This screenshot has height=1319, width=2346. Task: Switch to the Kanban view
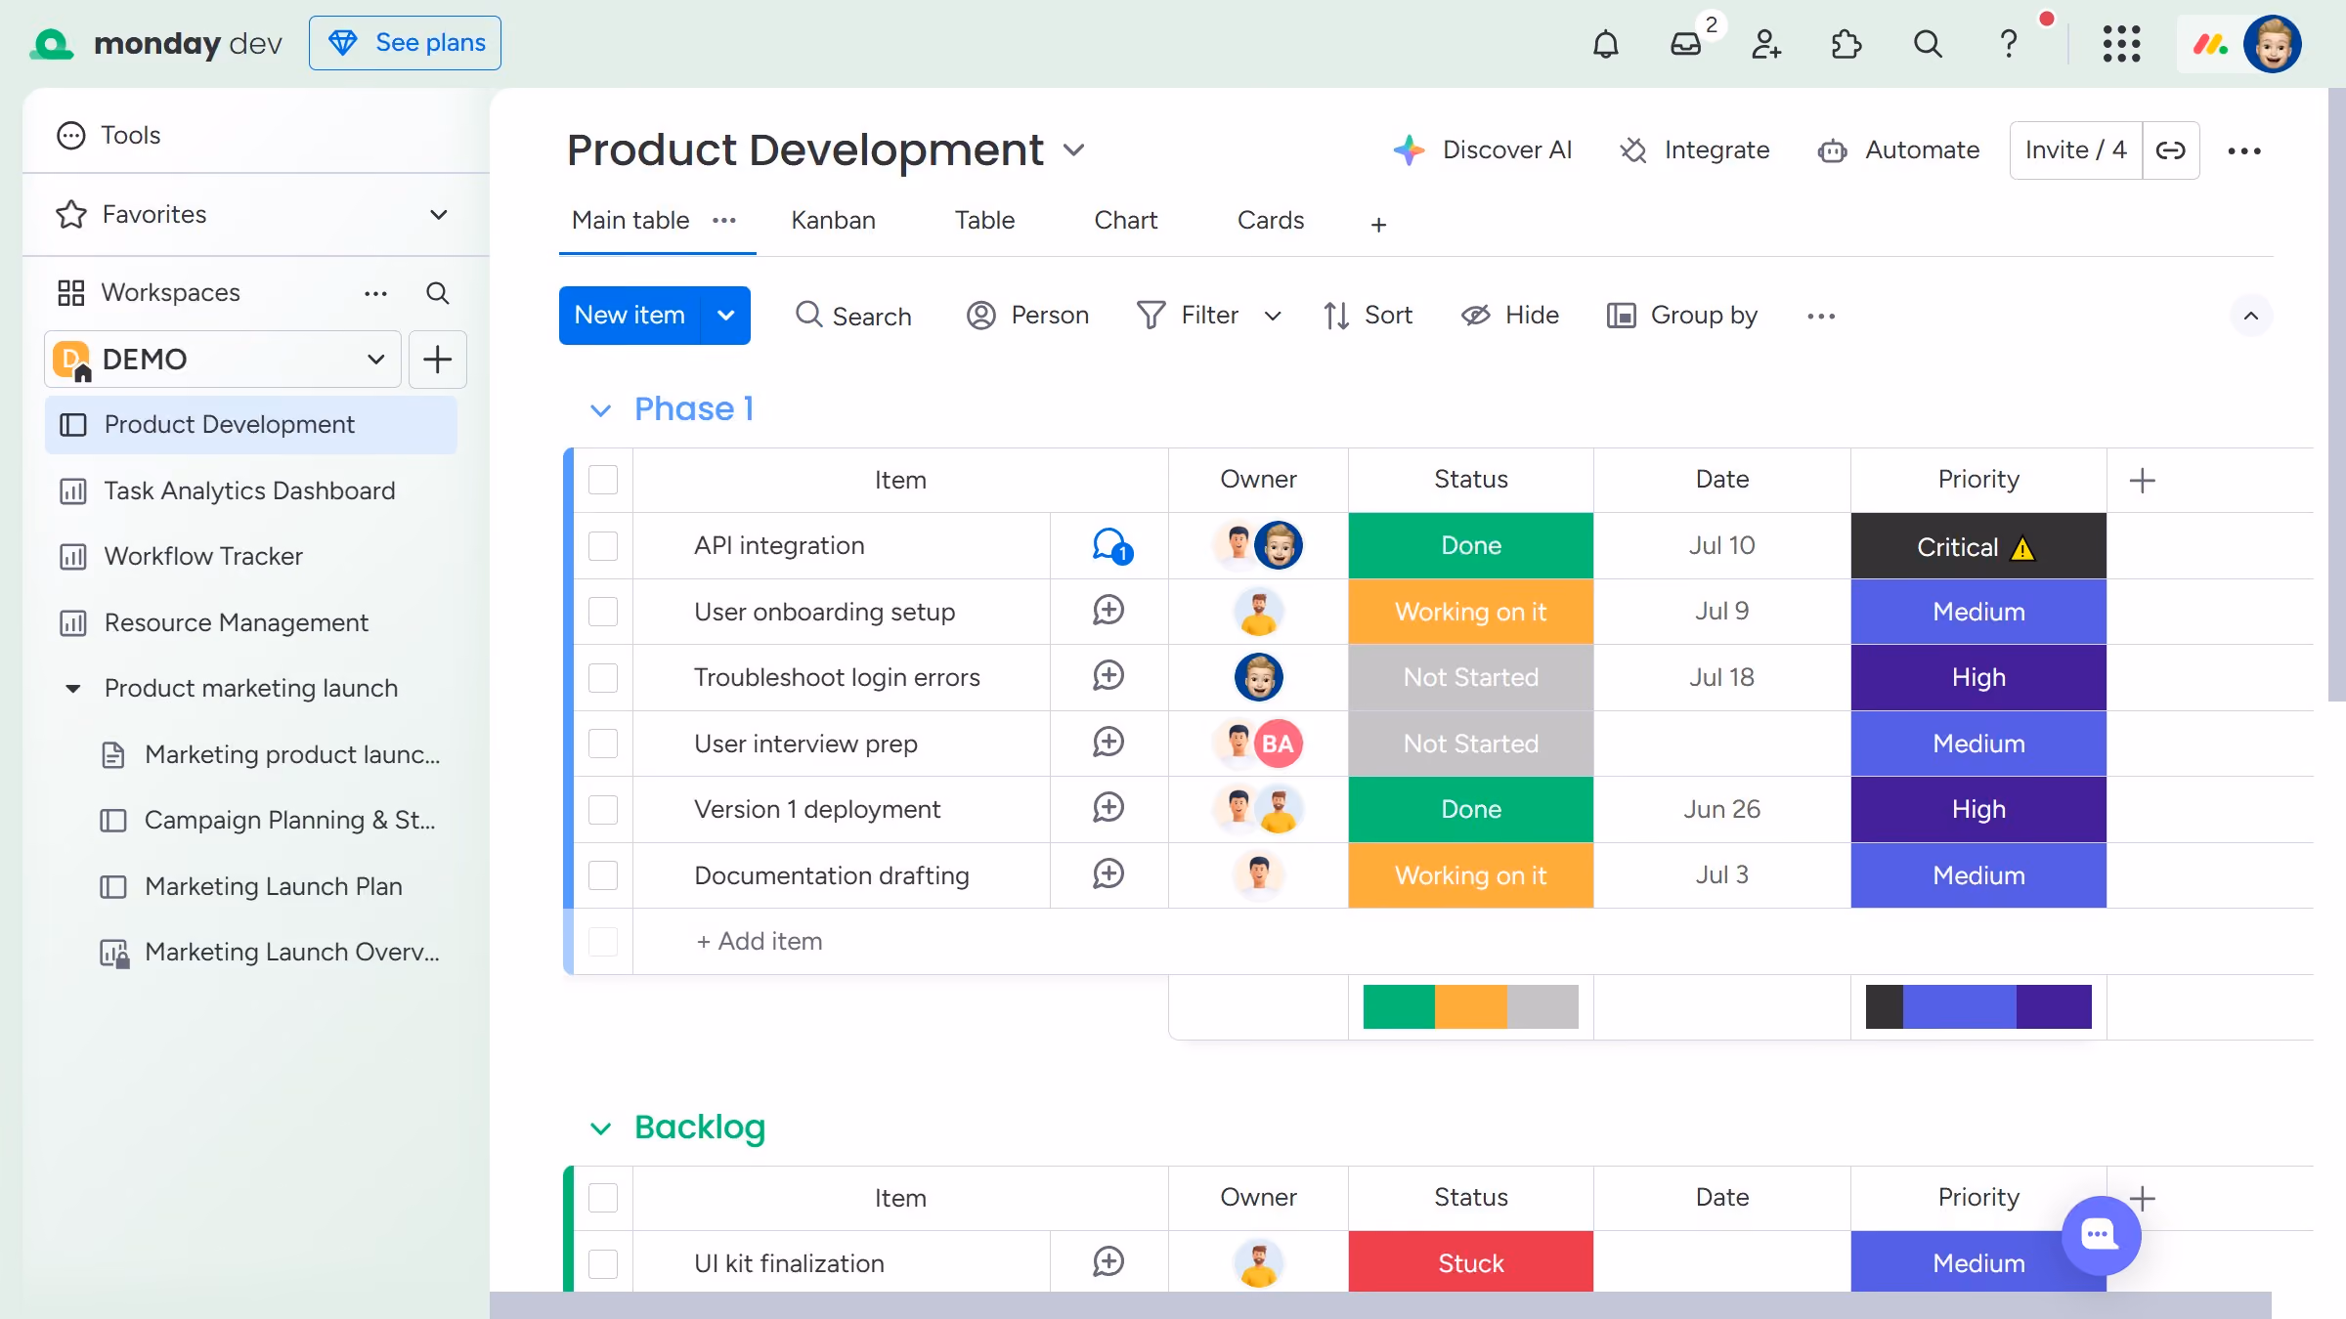tap(833, 221)
